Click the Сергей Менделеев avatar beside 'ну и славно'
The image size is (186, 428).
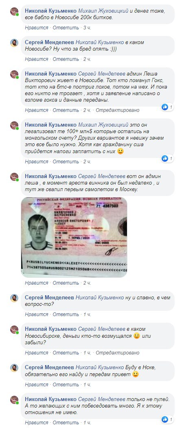[x=14, y=298]
